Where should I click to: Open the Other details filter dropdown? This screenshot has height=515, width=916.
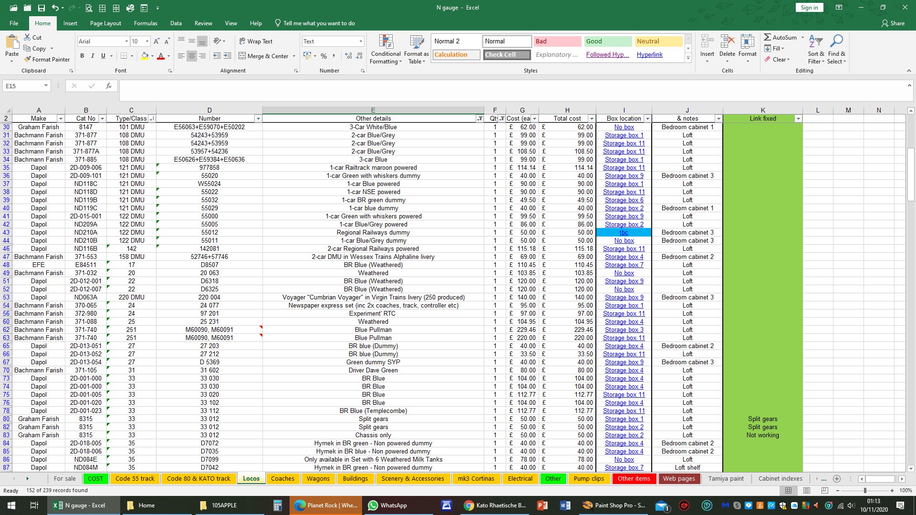480,118
